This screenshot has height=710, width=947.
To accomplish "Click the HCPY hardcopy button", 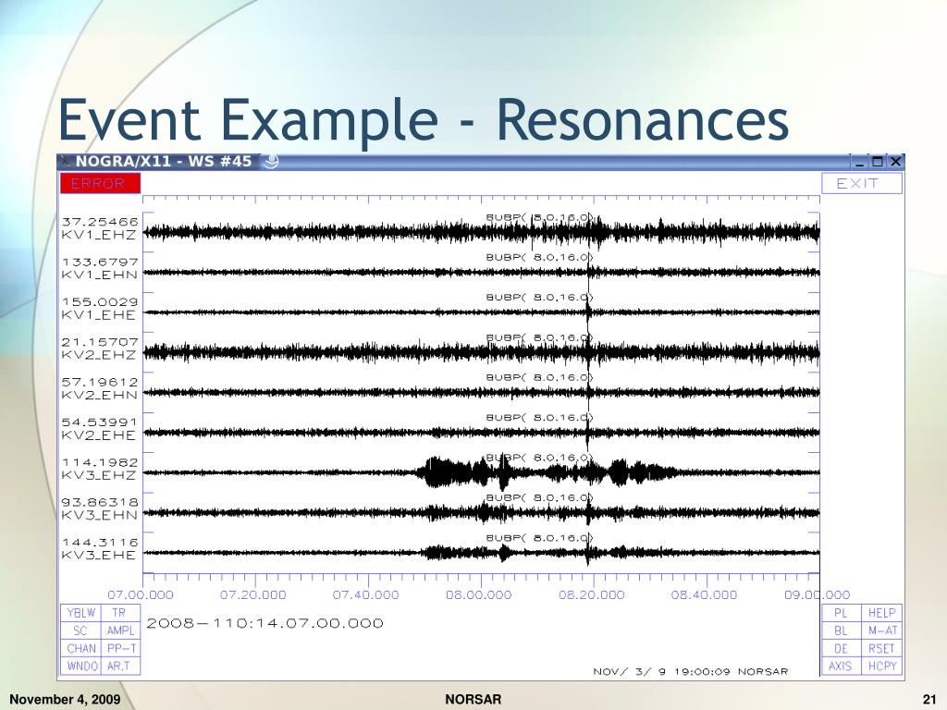I will click(x=881, y=666).
